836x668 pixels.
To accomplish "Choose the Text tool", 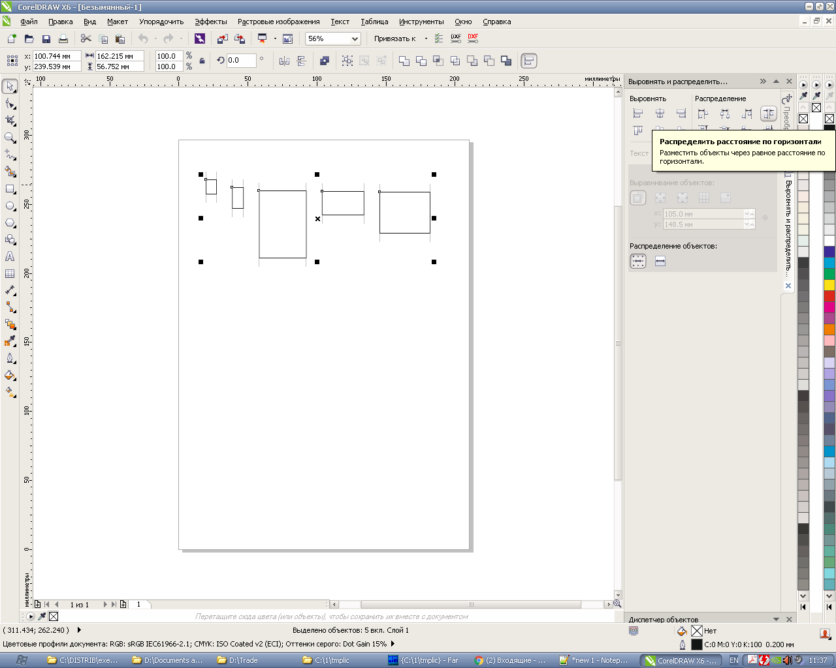I will click(x=10, y=257).
